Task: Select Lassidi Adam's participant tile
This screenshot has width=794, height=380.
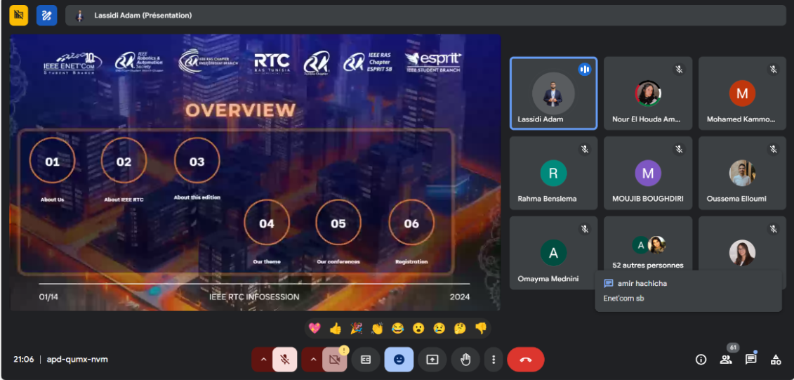Action: coord(553,93)
